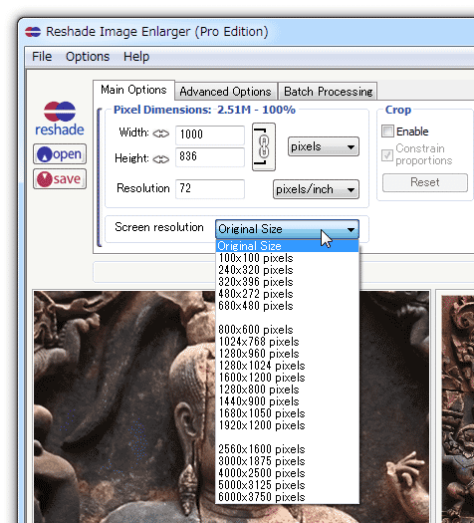The width and height of the screenshot is (474, 523).
Task: Open an image with the open button
Action: (60, 154)
